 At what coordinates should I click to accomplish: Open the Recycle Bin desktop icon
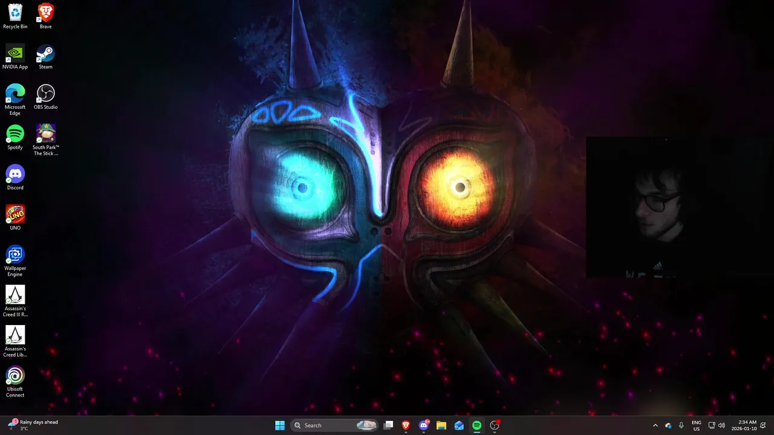pos(15,16)
